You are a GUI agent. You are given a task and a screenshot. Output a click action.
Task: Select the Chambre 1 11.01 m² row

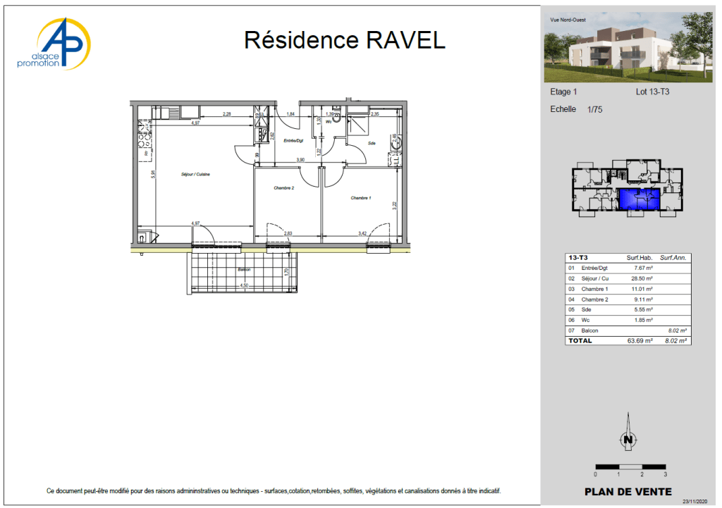tap(628, 289)
